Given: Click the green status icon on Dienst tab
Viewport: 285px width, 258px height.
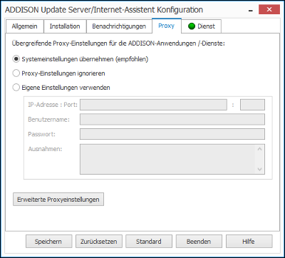Looking at the screenshot, I should (x=192, y=26).
